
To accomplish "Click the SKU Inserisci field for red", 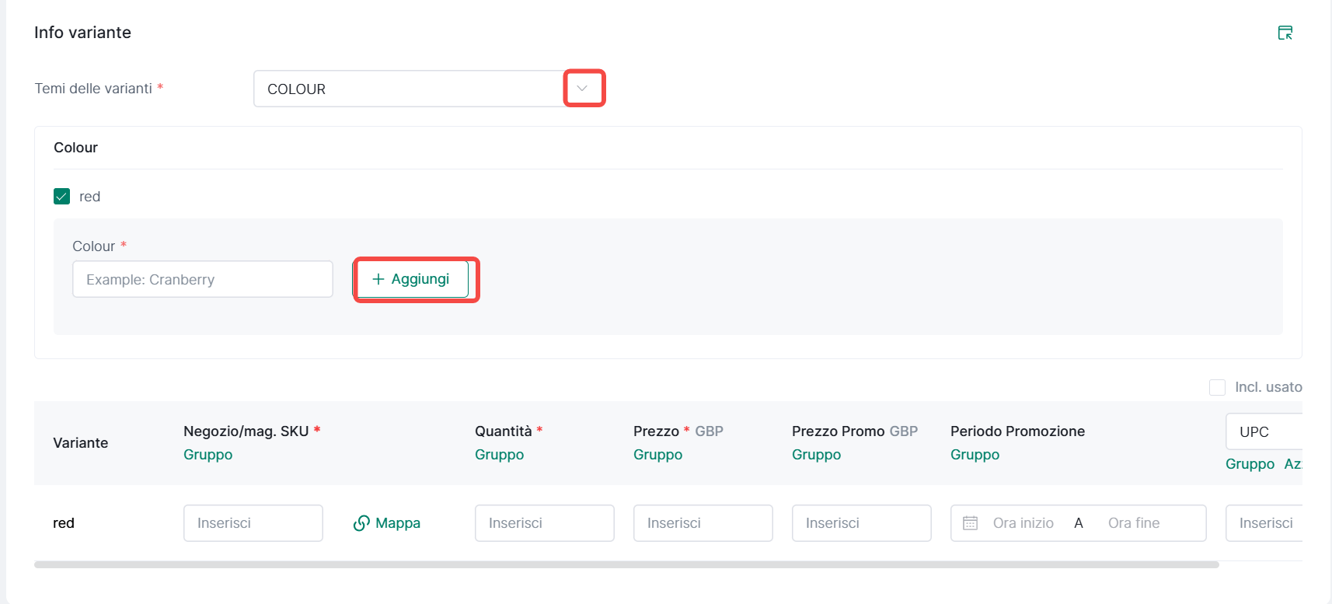I will [253, 523].
